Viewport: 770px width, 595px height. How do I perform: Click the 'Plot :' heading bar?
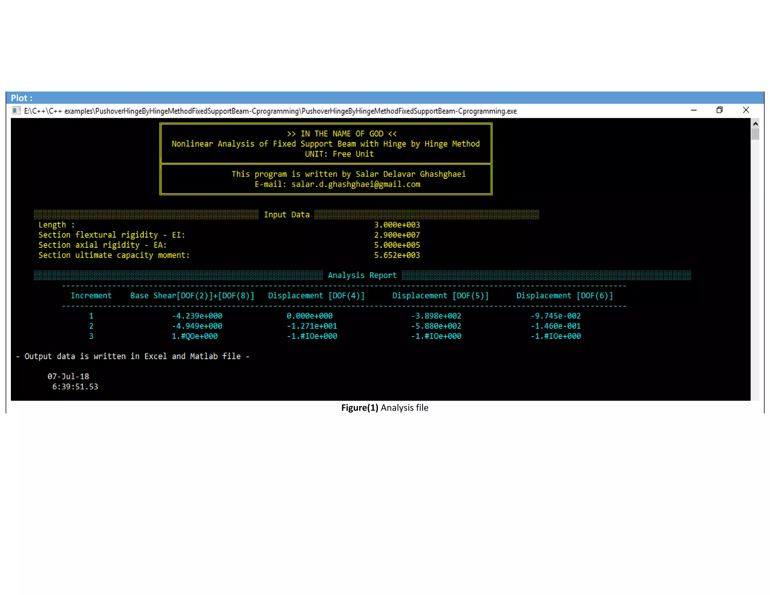pyautogui.click(x=385, y=98)
